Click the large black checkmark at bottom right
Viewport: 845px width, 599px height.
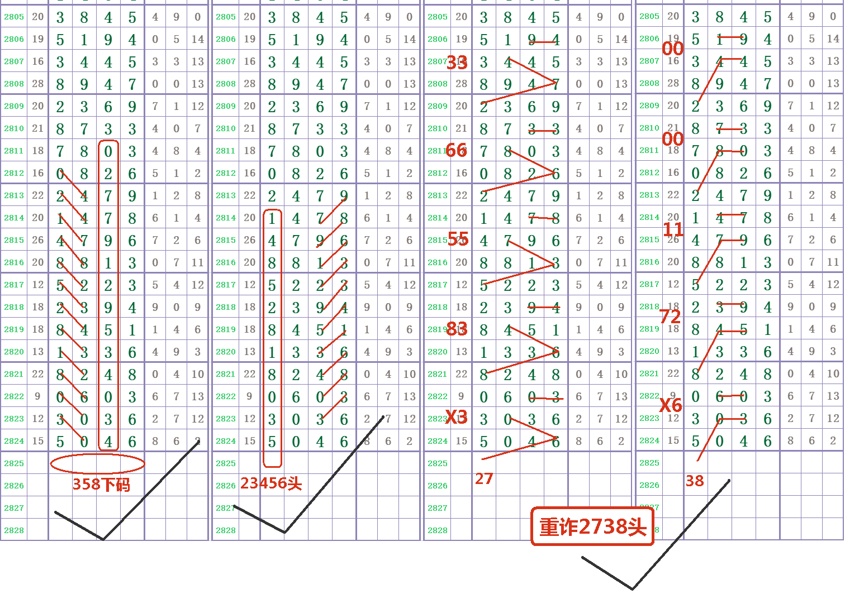click(632, 587)
